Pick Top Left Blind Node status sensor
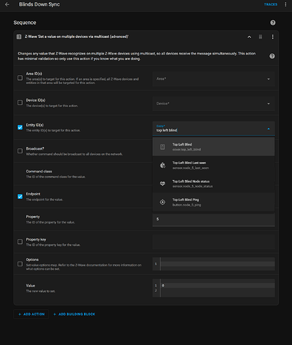The height and width of the screenshot is (345, 292). (x=213, y=184)
